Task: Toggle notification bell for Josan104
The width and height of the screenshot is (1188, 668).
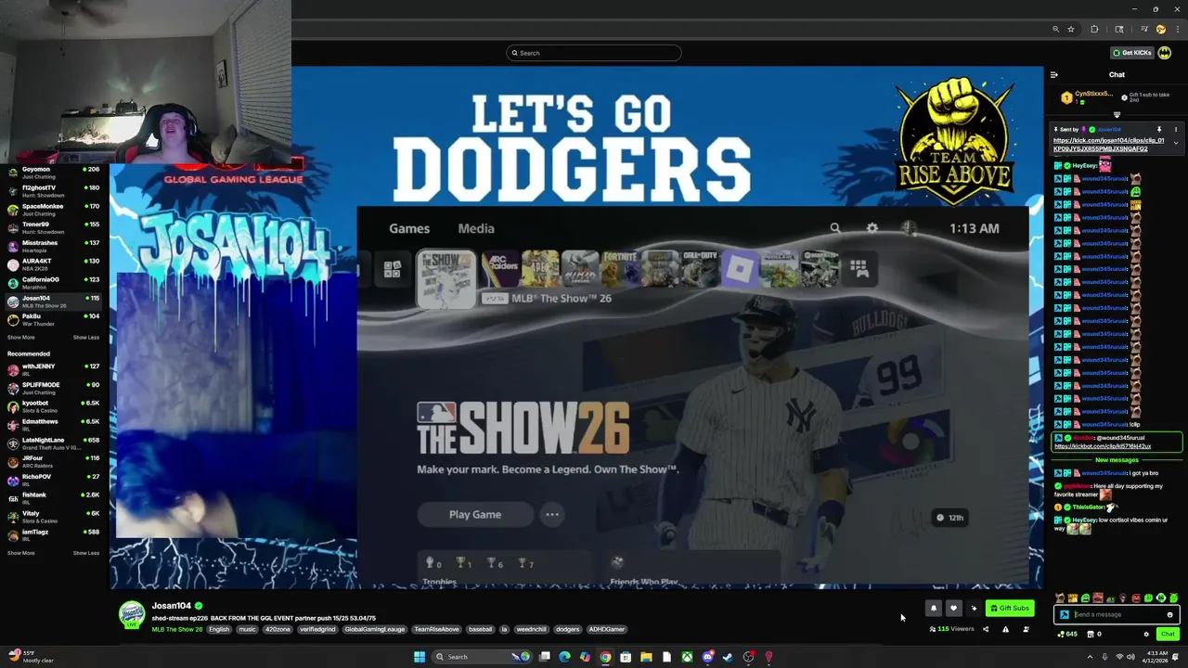Action: coord(934,609)
